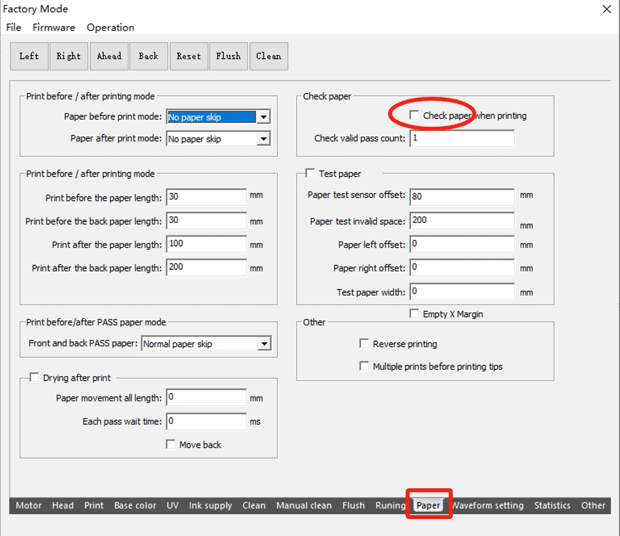
Task: Open the Operation menu
Action: click(110, 27)
